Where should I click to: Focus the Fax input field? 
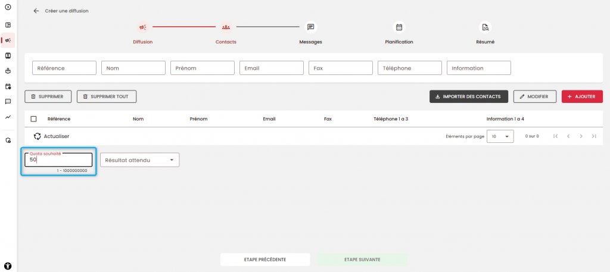point(341,68)
